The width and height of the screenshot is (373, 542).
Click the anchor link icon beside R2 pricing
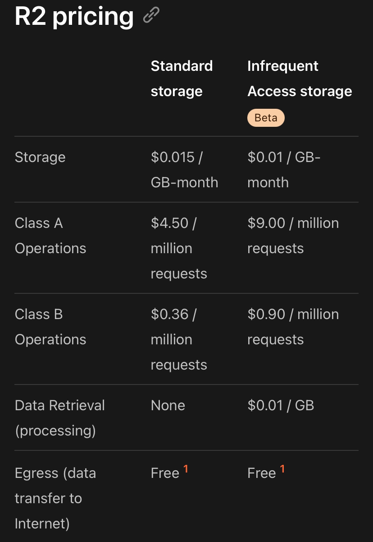pyautogui.click(x=151, y=15)
